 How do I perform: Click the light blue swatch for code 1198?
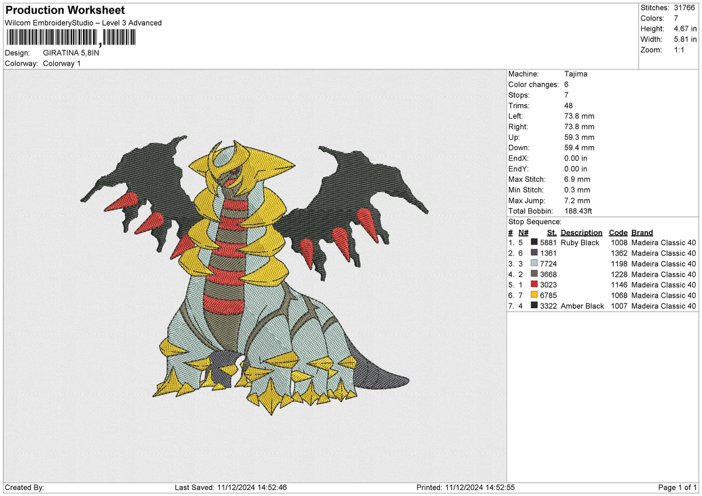pos(534,264)
